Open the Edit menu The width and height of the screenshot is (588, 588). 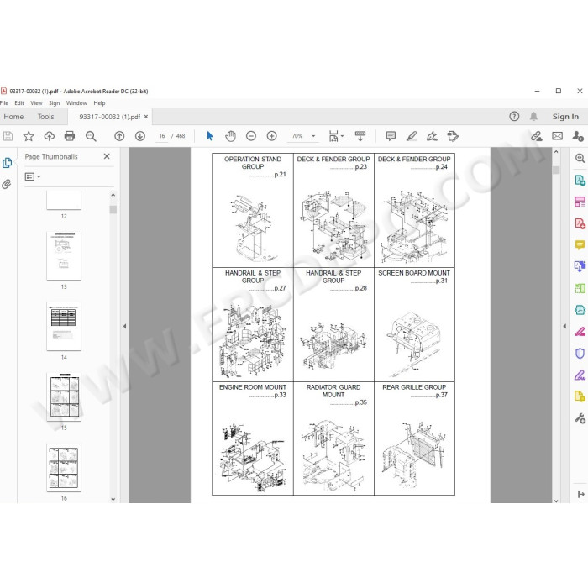pos(19,103)
